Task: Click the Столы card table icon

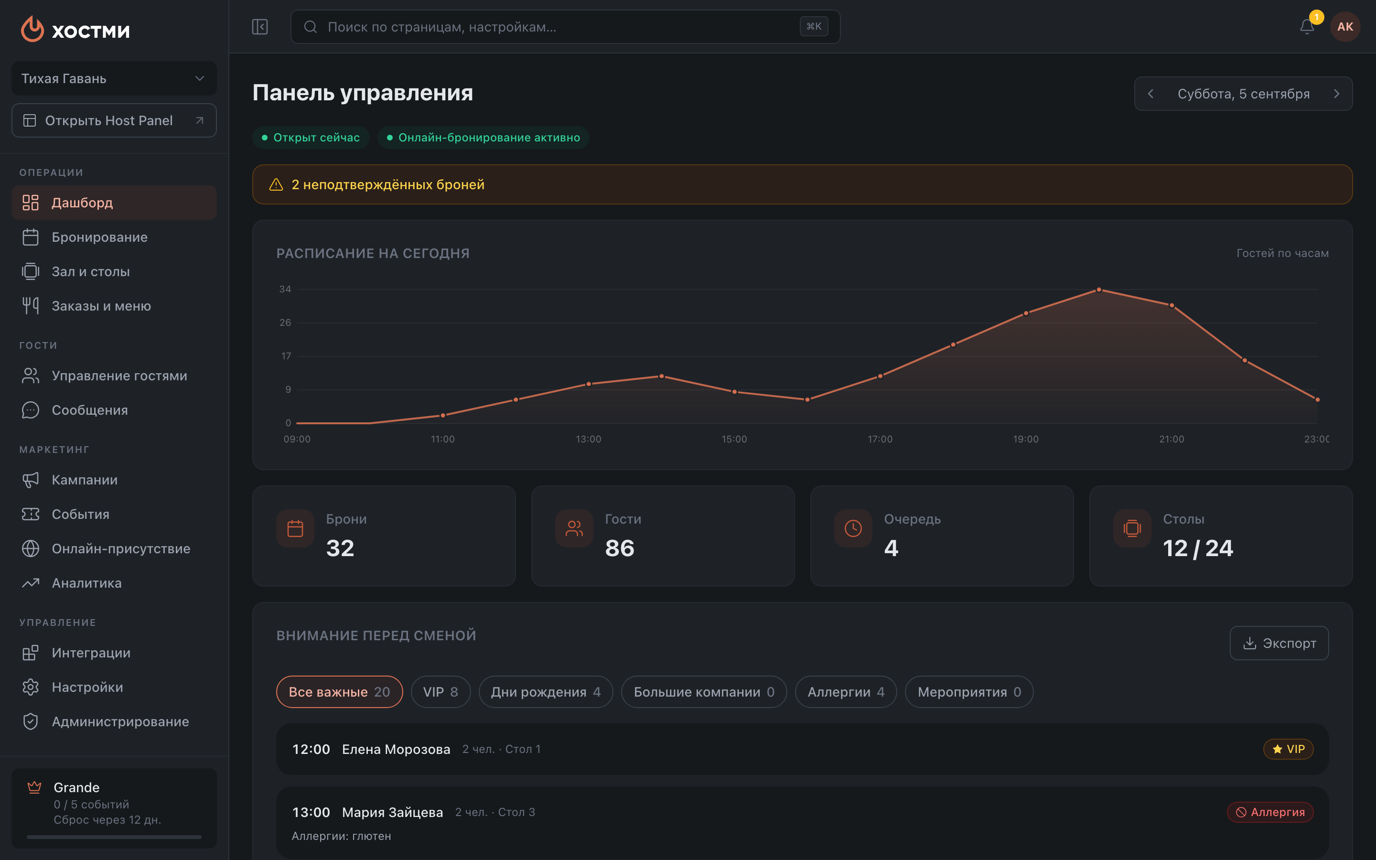Action: (x=1132, y=528)
